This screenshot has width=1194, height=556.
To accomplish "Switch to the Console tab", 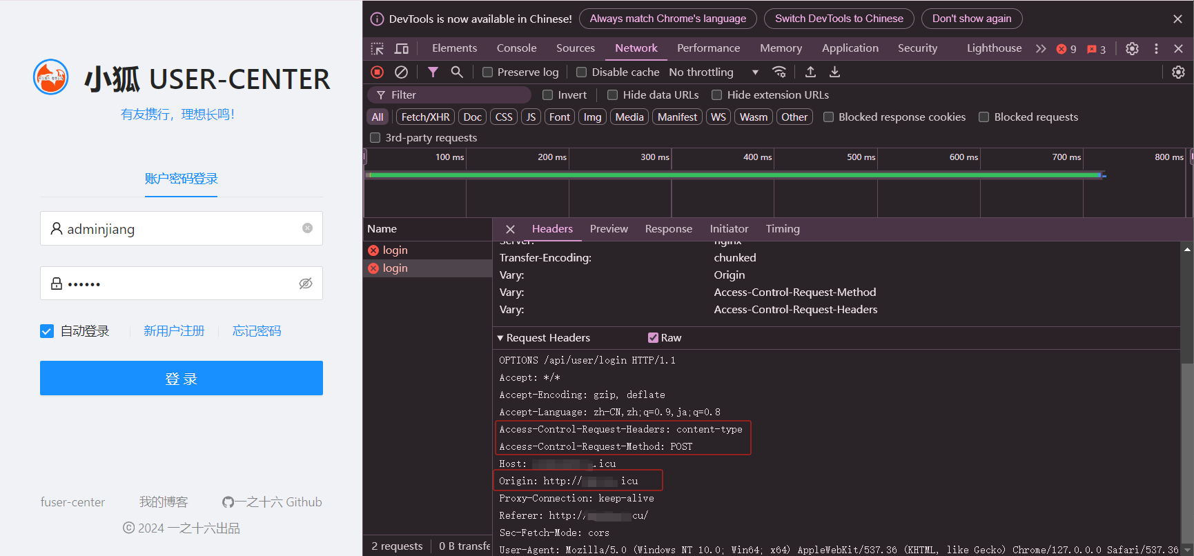I will click(x=516, y=48).
